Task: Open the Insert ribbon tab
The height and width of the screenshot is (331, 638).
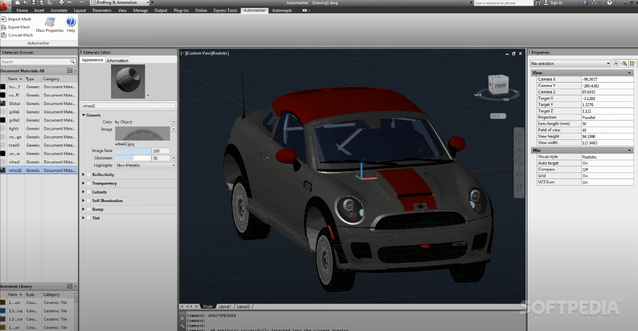Action: (x=39, y=11)
